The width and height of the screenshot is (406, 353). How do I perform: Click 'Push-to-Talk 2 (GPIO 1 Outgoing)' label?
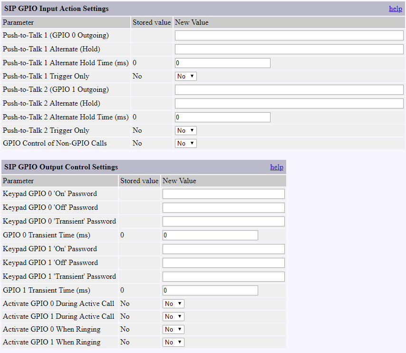pyautogui.click(x=56, y=89)
